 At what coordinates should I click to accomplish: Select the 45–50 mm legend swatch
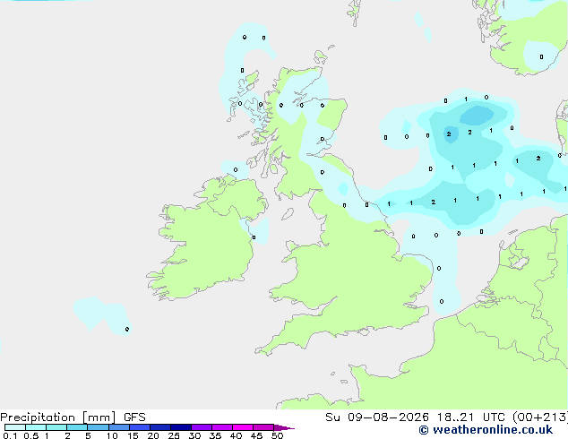click(263, 427)
